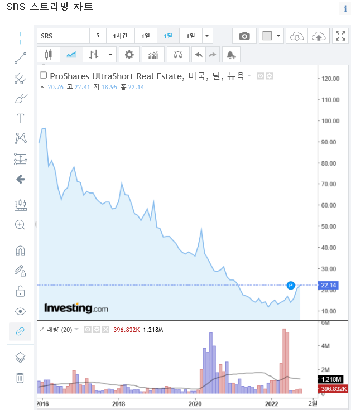Collapse the ProShares legend box icon
351x410 pixels.
[44, 75]
